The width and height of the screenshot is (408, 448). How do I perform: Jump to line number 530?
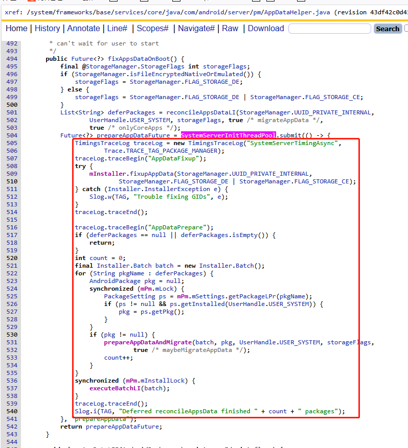tap(12, 335)
